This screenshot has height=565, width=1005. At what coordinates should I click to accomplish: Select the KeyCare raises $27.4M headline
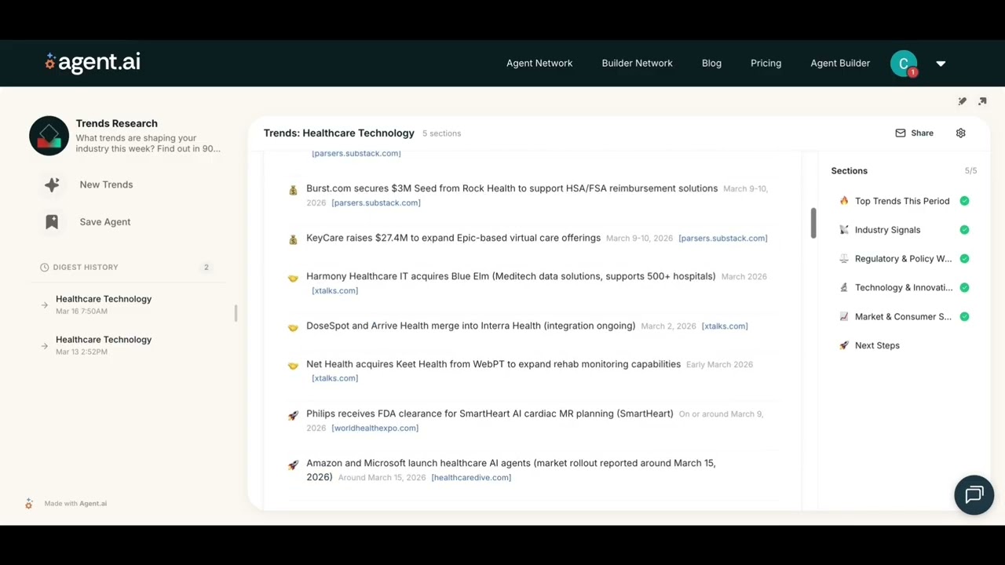click(453, 238)
